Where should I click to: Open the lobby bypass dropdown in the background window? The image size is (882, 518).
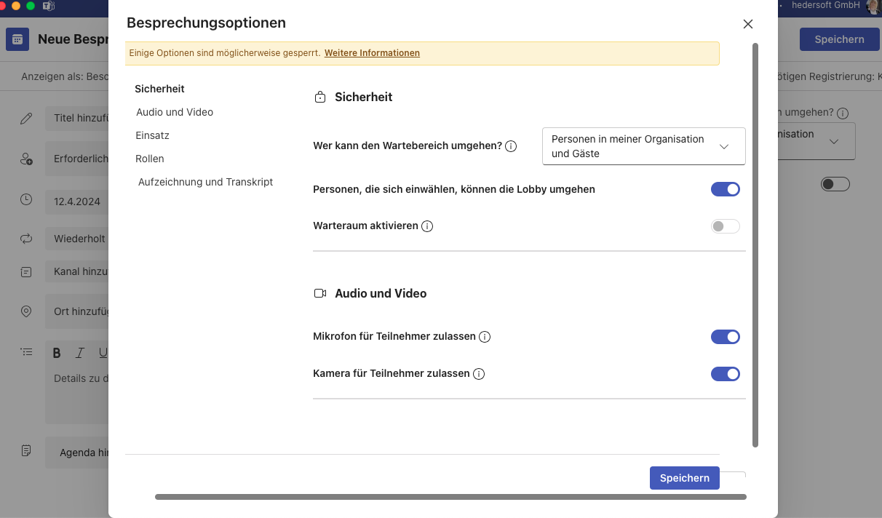click(x=817, y=141)
